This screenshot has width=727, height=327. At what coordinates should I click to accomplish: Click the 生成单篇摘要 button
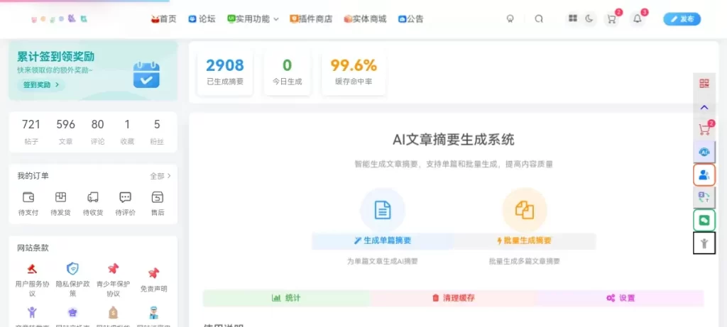pos(382,240)
